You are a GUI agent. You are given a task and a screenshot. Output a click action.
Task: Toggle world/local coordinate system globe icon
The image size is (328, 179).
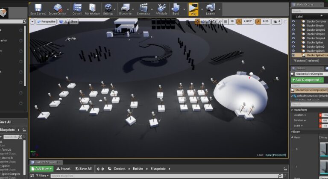214,21
